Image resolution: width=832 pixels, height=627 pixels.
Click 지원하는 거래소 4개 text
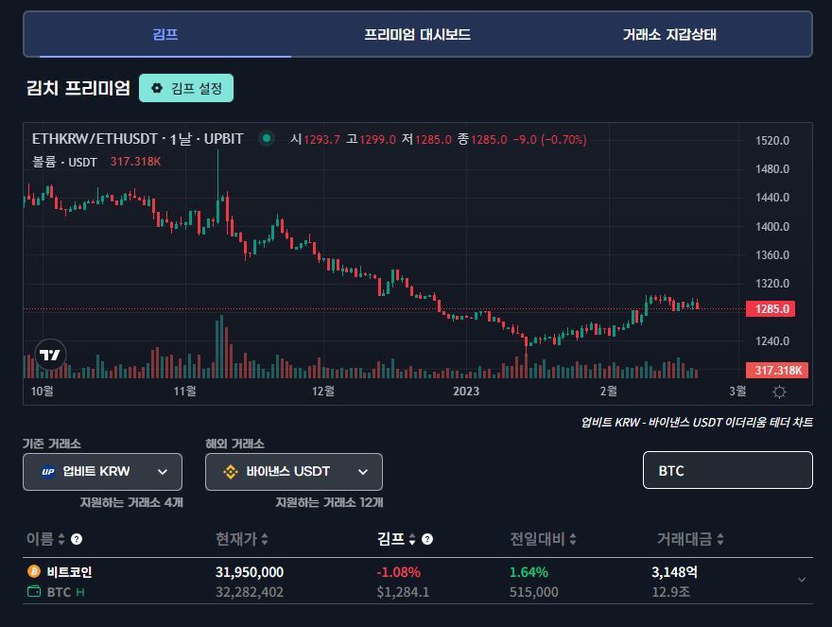[x=131, y=502]
